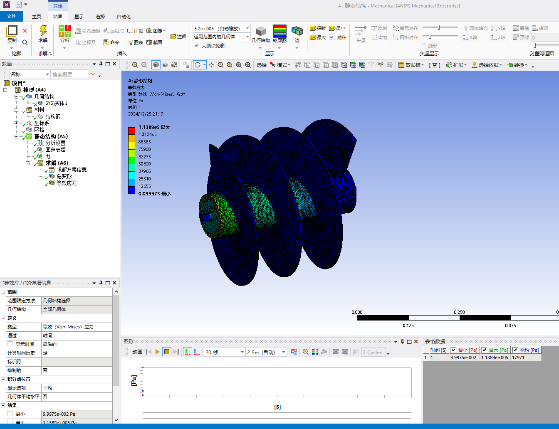Select the Pan arrows tool
Screen dimensions: 559x429
tap(211, 65)
